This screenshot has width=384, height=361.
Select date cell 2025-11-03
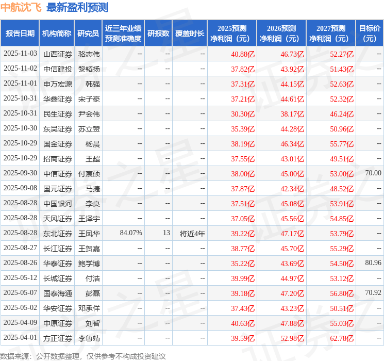coord(20,54)
